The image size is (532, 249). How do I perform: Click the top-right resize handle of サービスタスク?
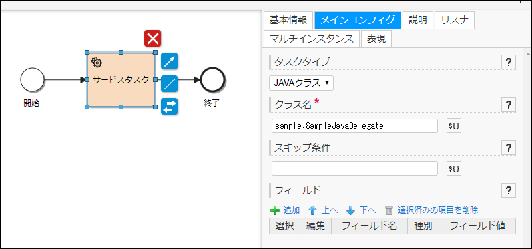click(155, 52)
